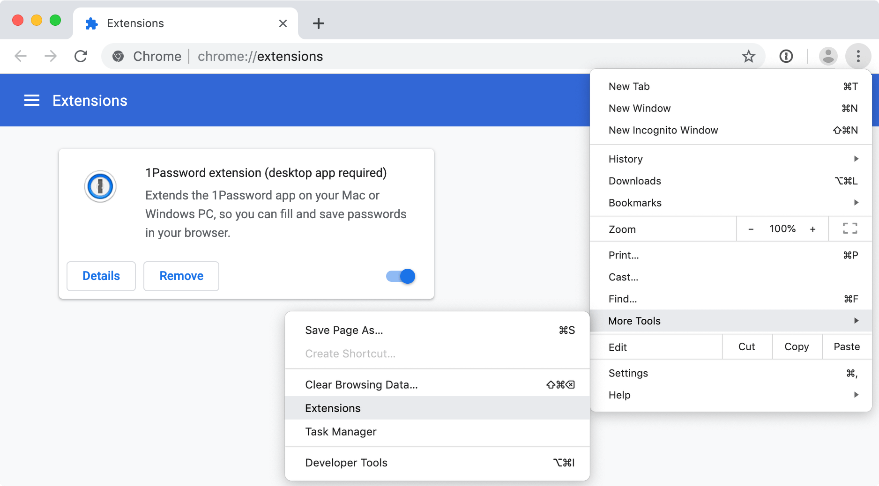Disable the 1Password extension toggle
879x486 pixels.
401,276
